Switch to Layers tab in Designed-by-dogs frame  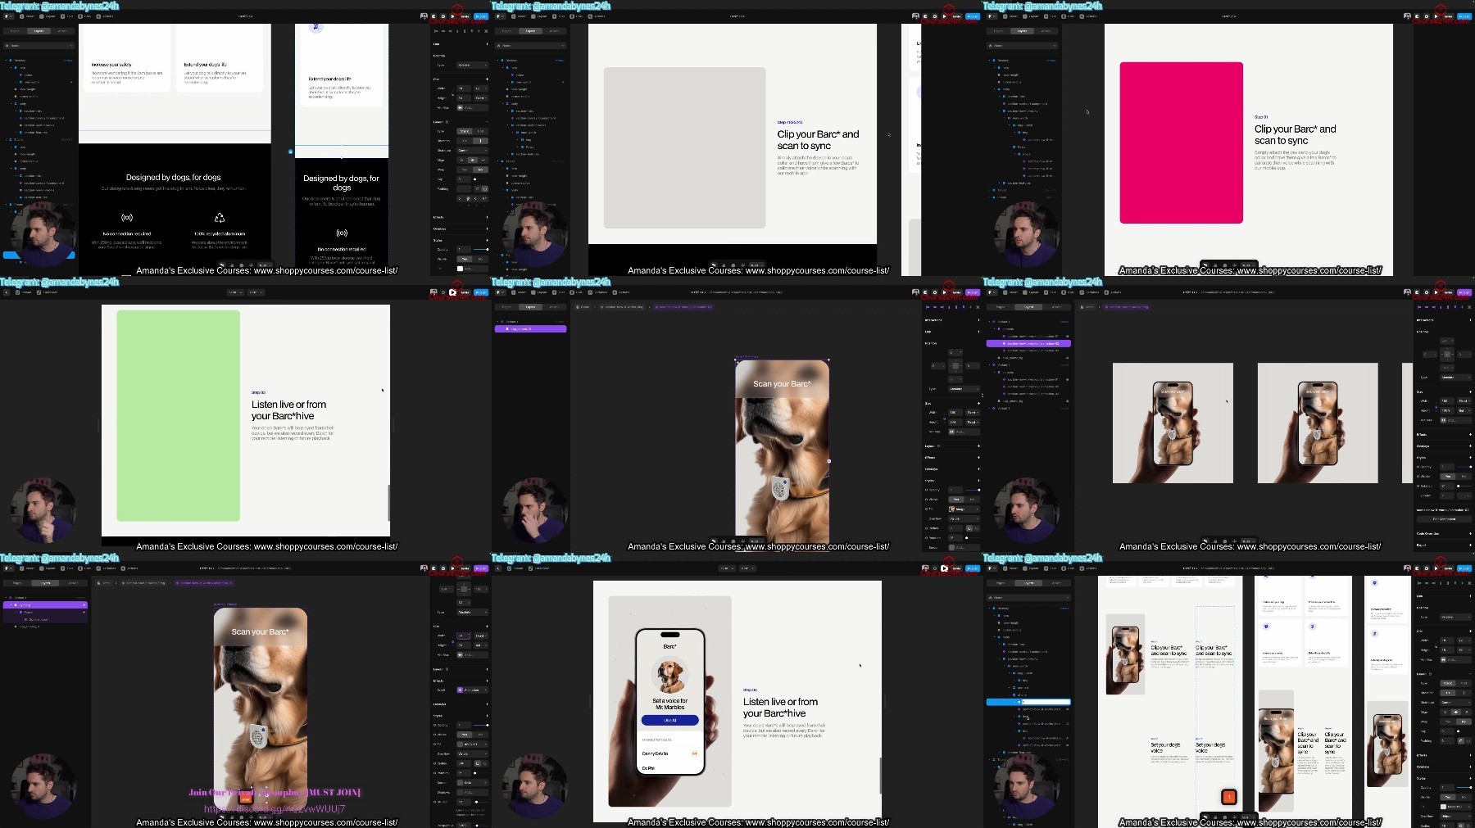tap(39, 31)
